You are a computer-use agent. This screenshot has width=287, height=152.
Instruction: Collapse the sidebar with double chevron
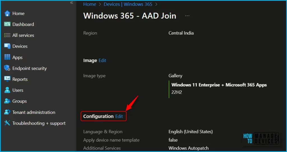point(71,3)
